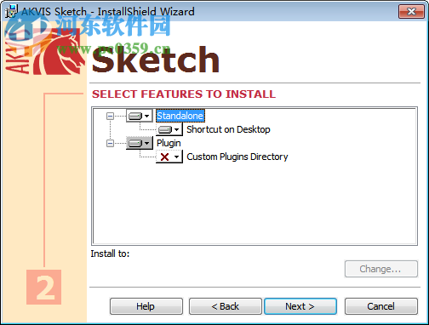Image resolution: width=429 pixels, height=325 pixels.
Task: Select the Custom Plugins Directory item
Action: pyautogui.click(x=237, y=157)
